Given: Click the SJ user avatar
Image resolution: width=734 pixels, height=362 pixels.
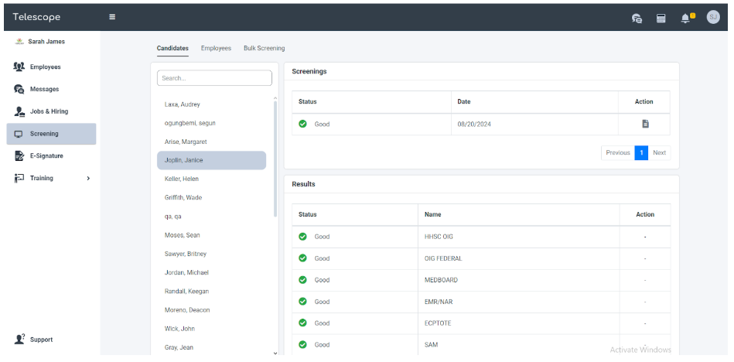Looking at the screenshot, I should point(712,17).
